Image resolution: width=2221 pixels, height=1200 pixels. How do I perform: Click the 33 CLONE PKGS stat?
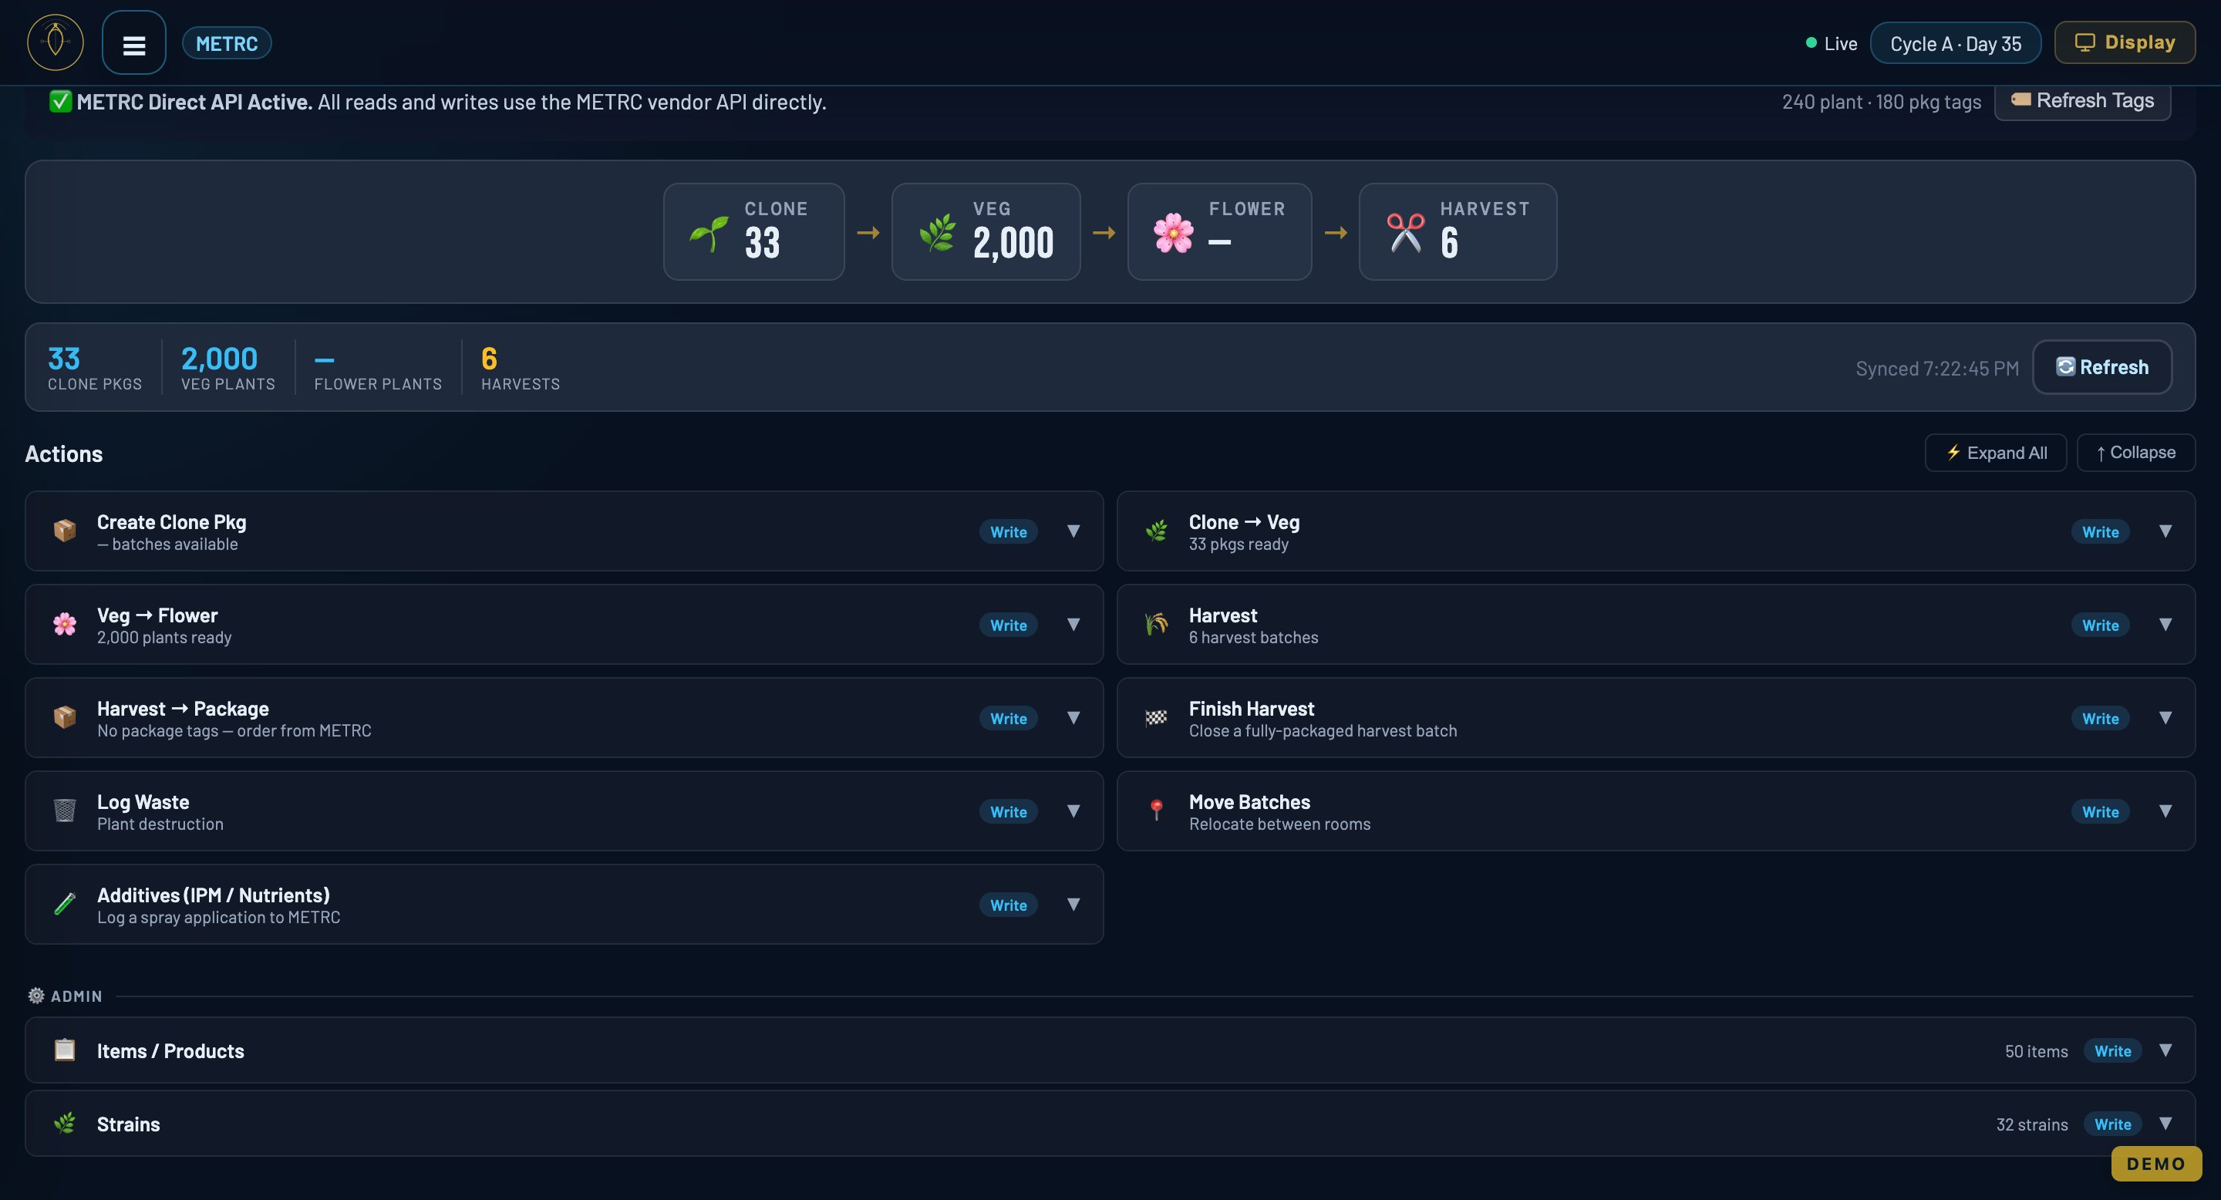click(x=95, y=367)
